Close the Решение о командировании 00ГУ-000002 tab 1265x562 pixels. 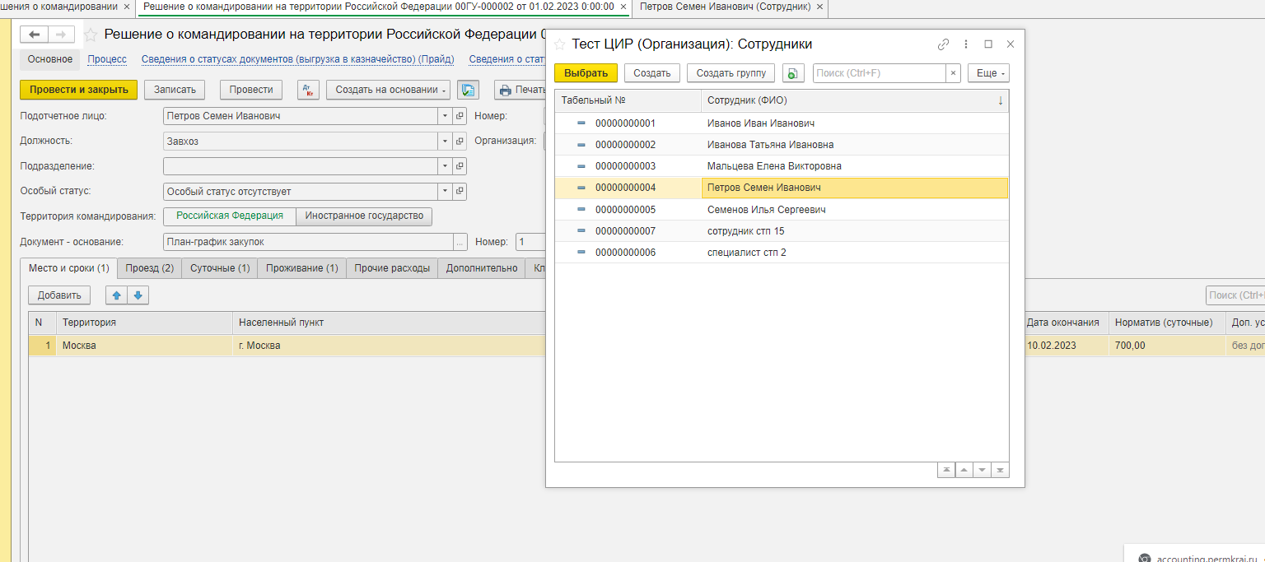click(x=623, y=7)
